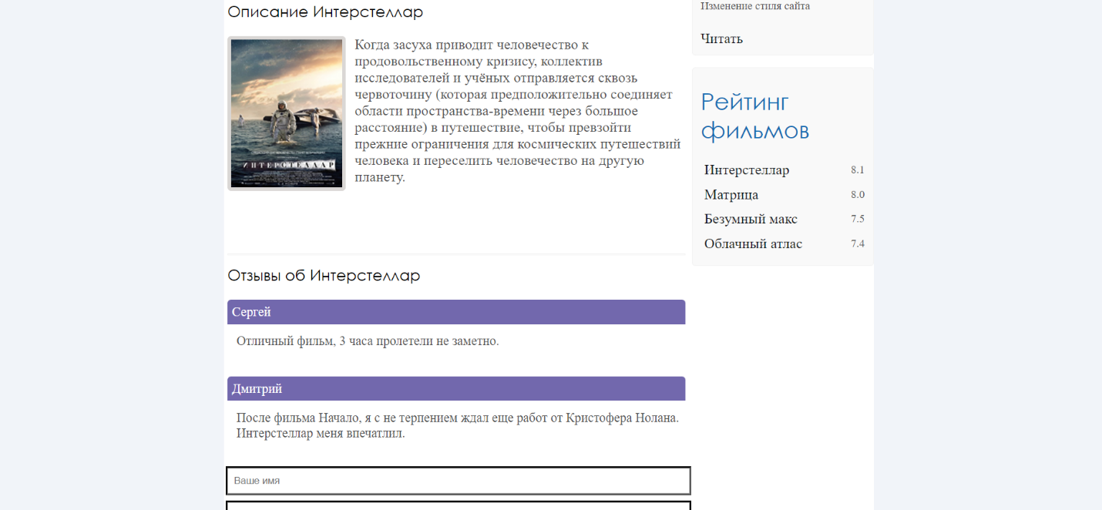Select the heading 'Описание Интерстеллар'

pos(325,12)
